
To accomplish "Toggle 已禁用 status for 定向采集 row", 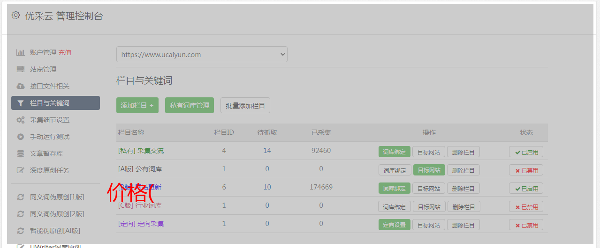I will 526,225.
